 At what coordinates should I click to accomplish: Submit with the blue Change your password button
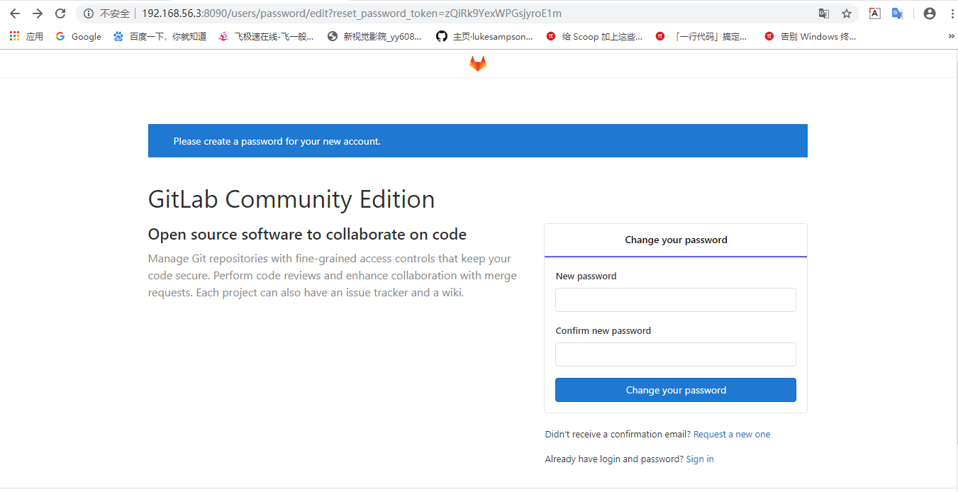pos(676,390)
